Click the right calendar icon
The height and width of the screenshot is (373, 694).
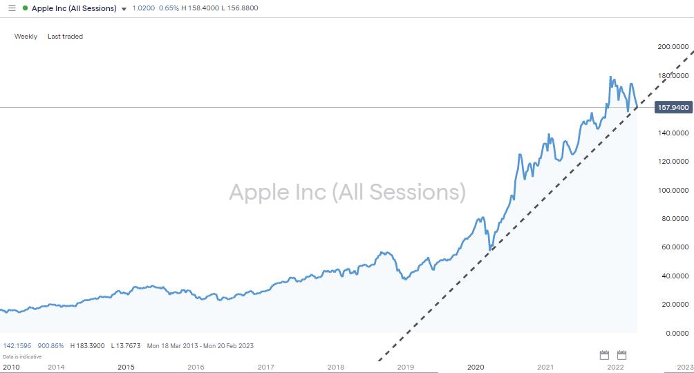(x=621, y=355)
